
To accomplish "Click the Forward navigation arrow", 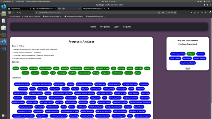I will (13, 13).
